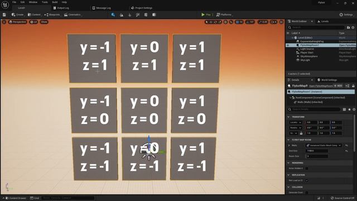Open the Edit menu
This screenshot has width=357, height=201.
(x=22, y=2)
